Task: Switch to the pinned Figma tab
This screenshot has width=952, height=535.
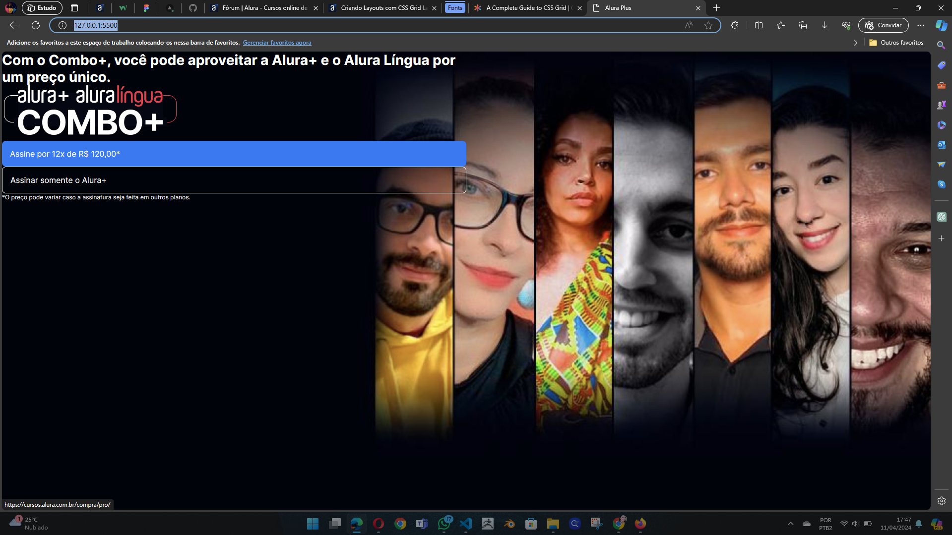Action: coord(146,8)
